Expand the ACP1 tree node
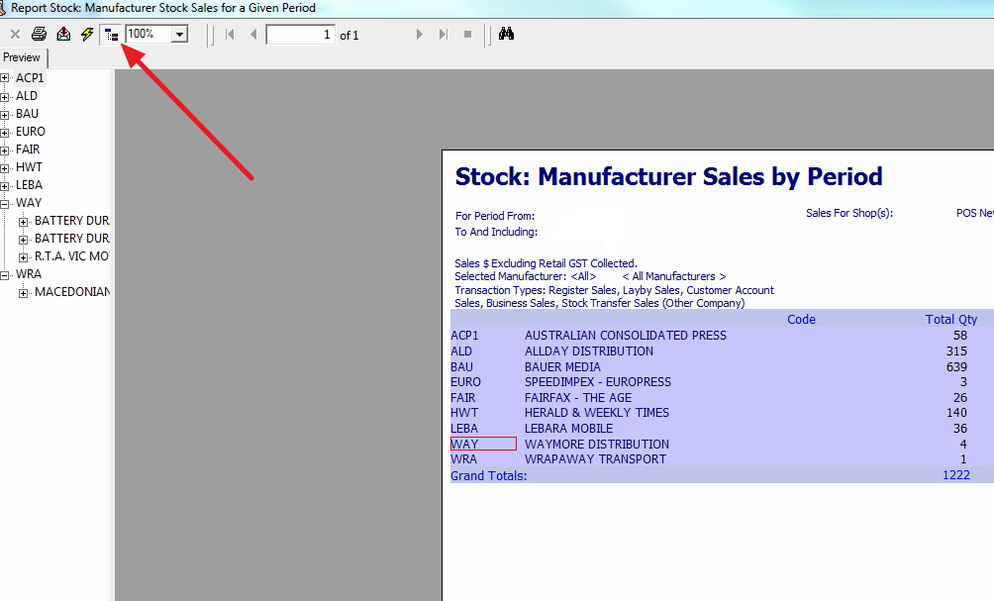Image resolution: width=994 pixels, height=601 pixels. pos(4,78)
